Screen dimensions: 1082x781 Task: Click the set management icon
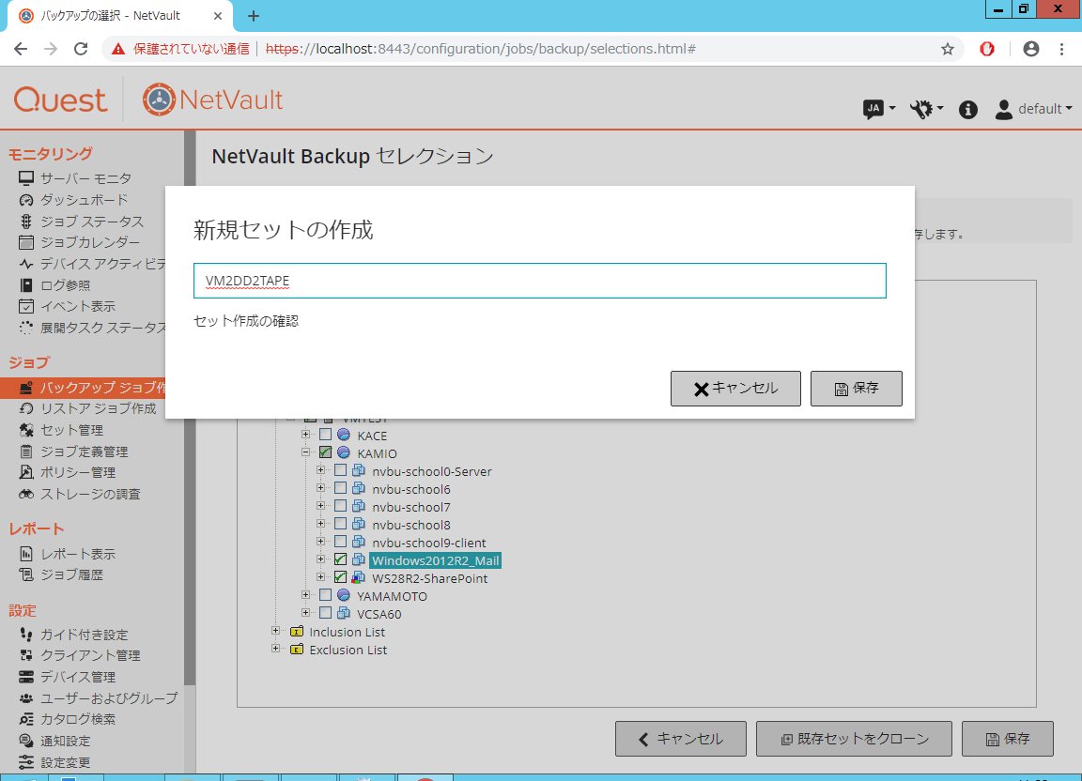point(26,430)
